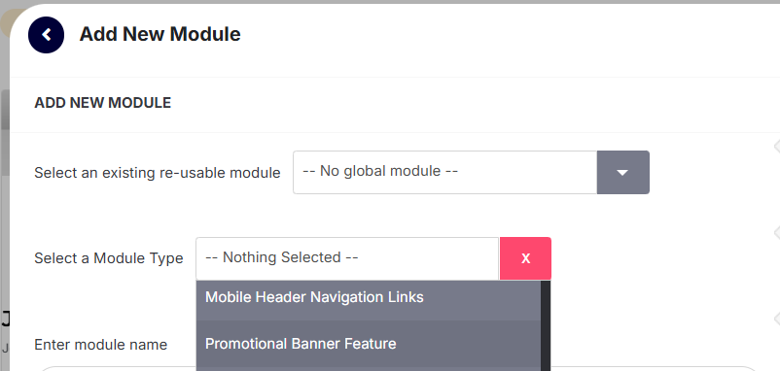Choose 'Promotional Banner Feature' option

pyautogui.click(x=368, y=344)
